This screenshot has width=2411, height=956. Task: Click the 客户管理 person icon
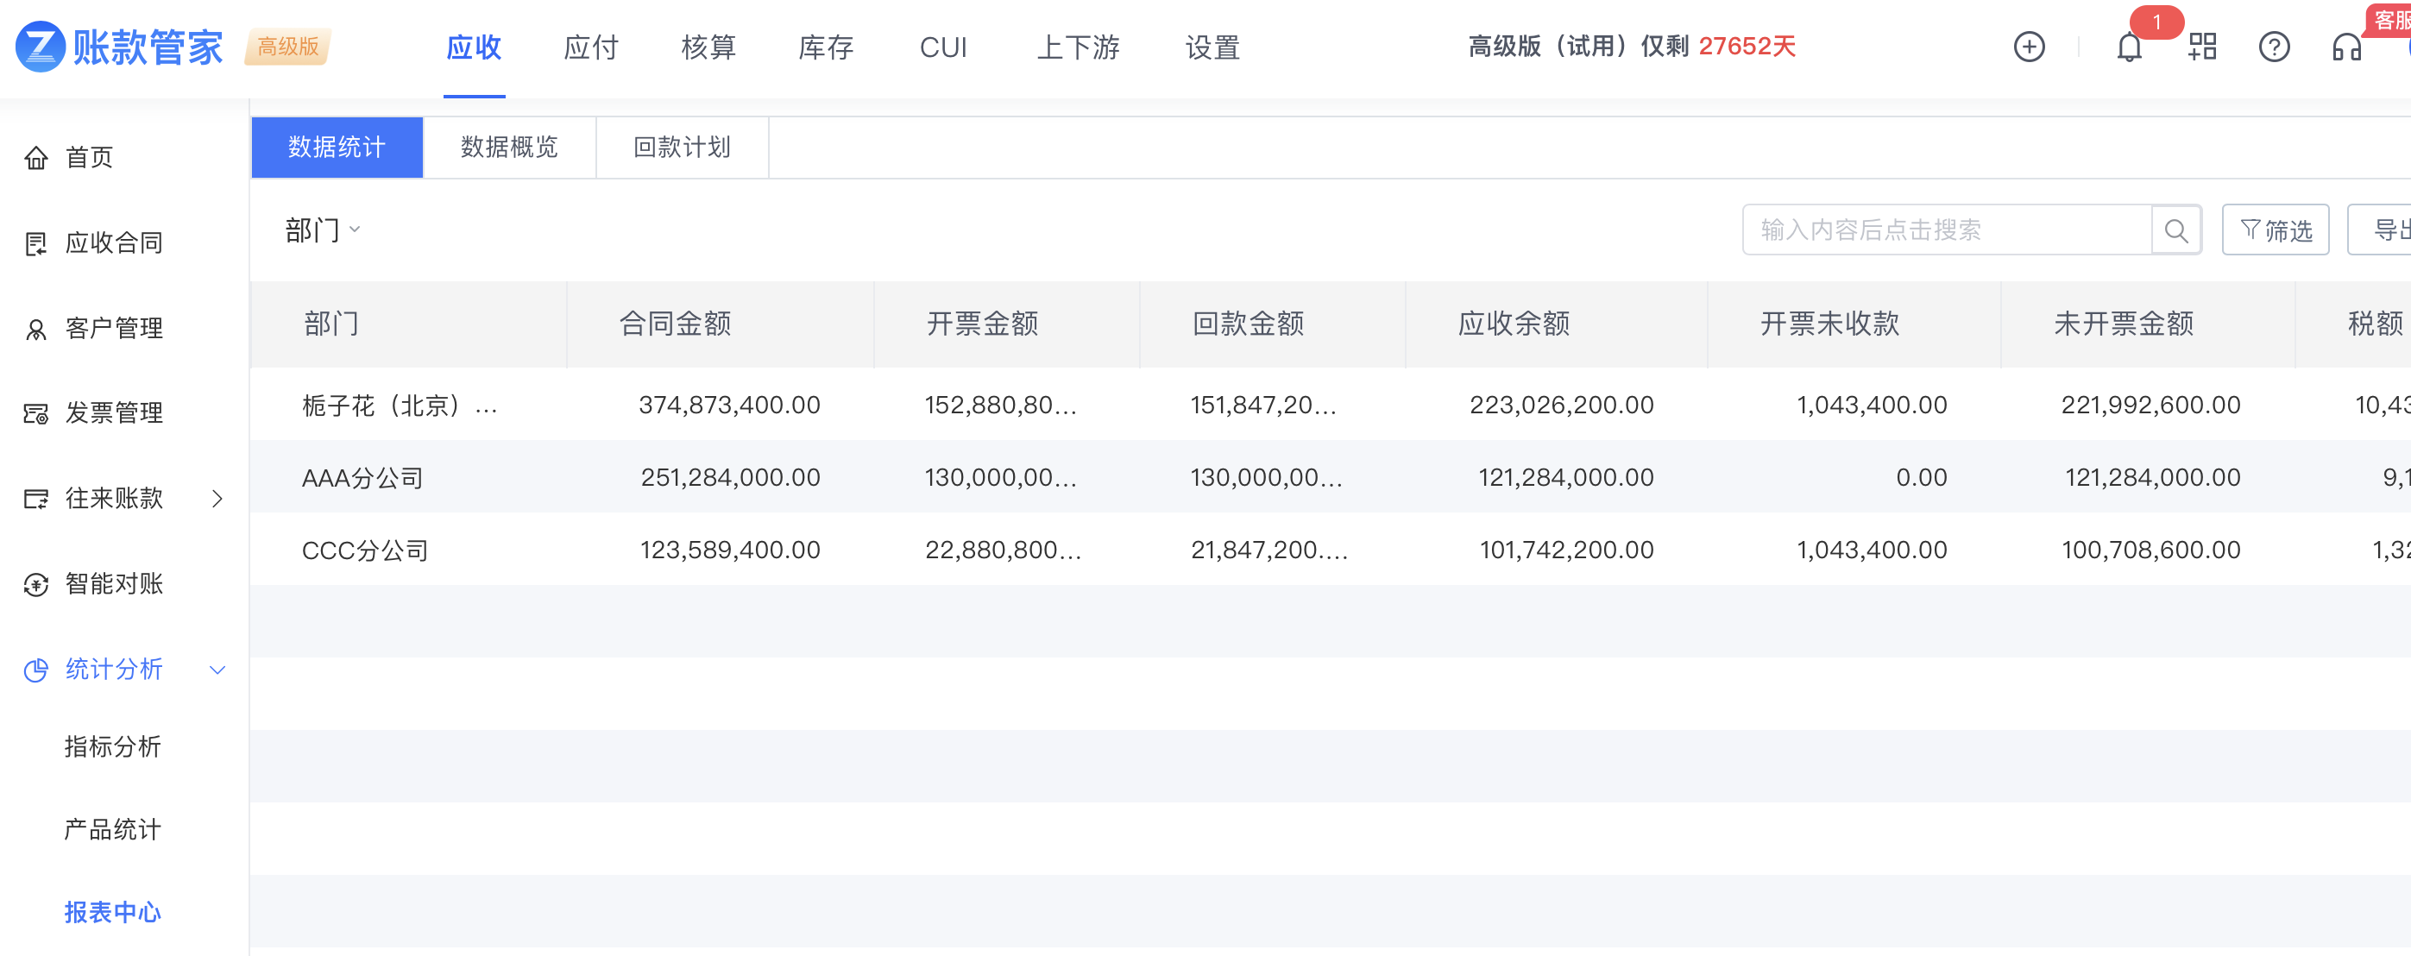[35, 329]
